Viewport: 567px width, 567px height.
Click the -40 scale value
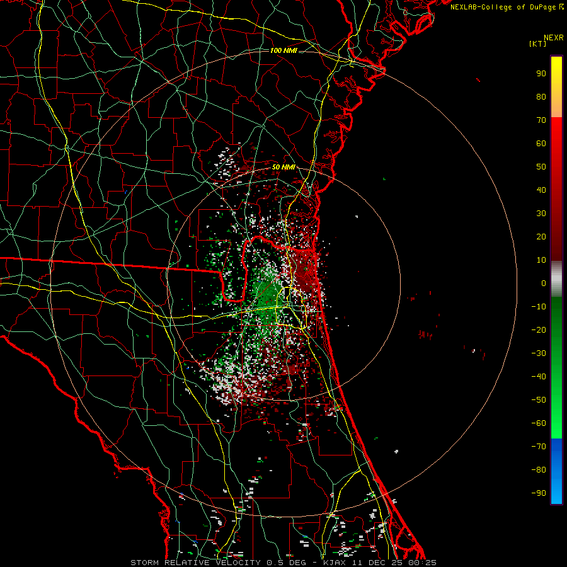point(539,377)
